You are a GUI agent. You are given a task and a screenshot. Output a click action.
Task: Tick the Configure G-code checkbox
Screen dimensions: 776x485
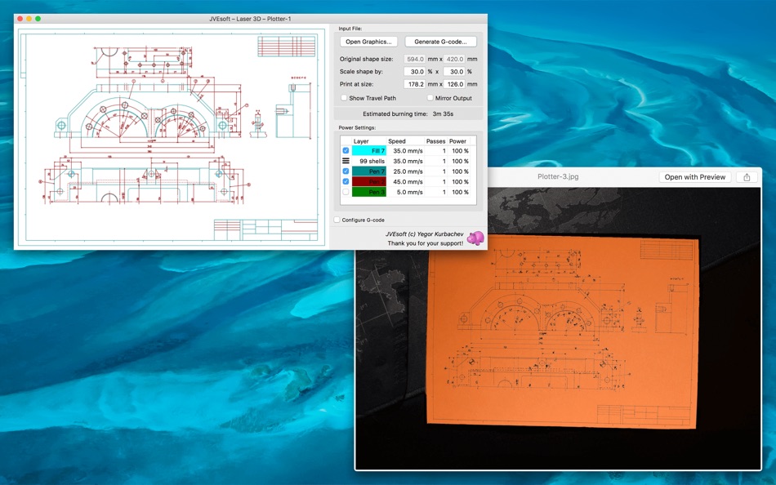click(337, 220)
